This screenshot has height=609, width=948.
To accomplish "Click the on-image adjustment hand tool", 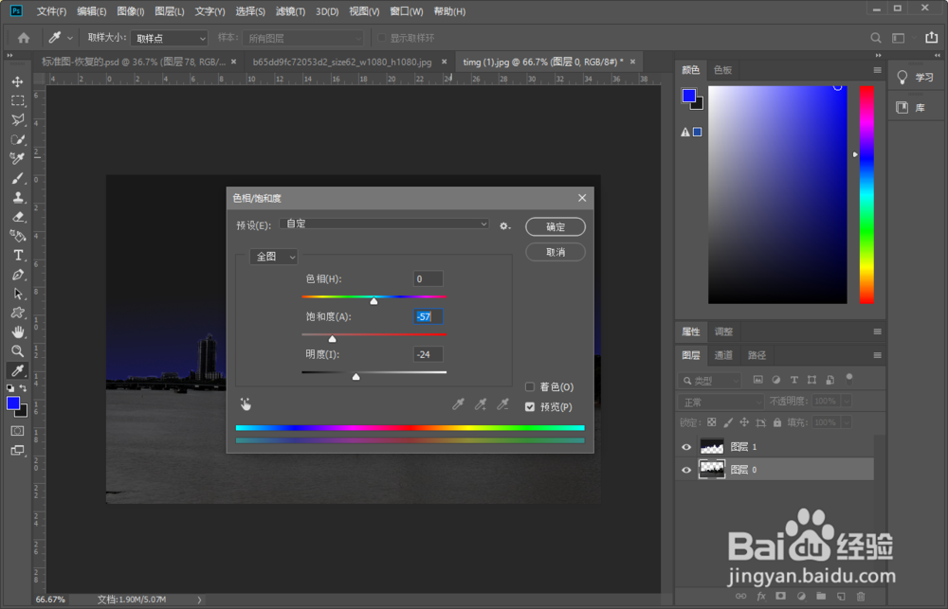I will 246,404.
